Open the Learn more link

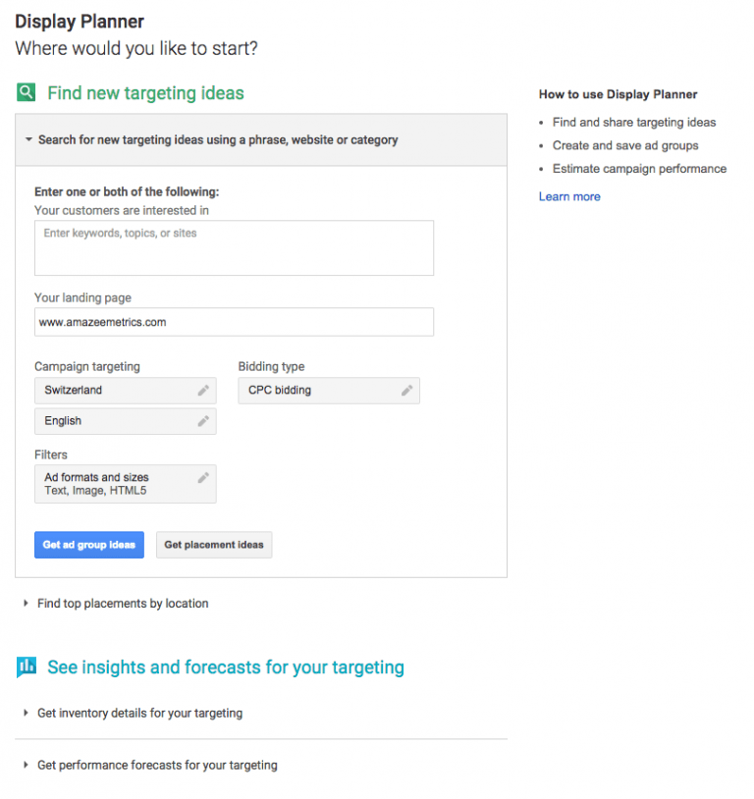(x=569, y=195)
